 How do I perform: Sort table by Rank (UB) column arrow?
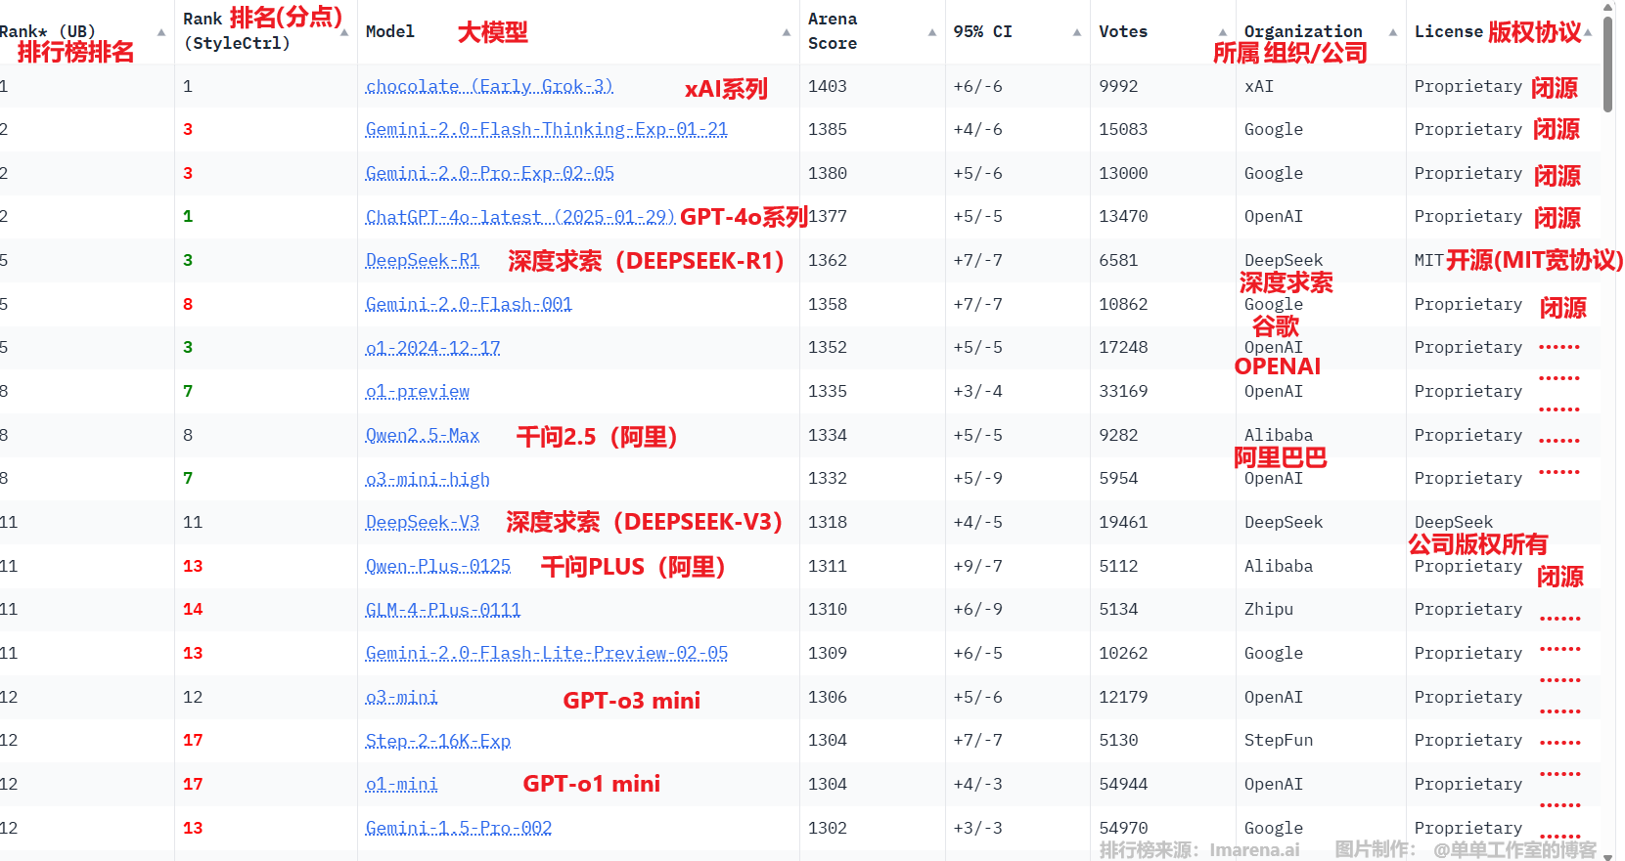click(161, 32)
